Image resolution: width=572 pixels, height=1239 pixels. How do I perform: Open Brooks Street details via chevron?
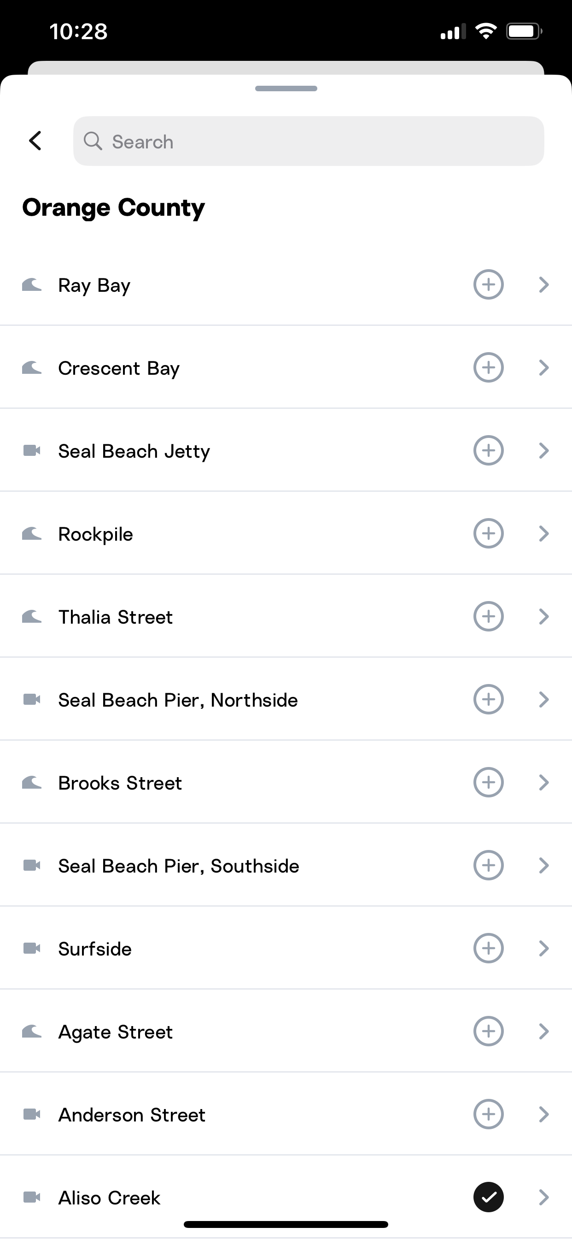pyautogui.click(x=543, y=783)
